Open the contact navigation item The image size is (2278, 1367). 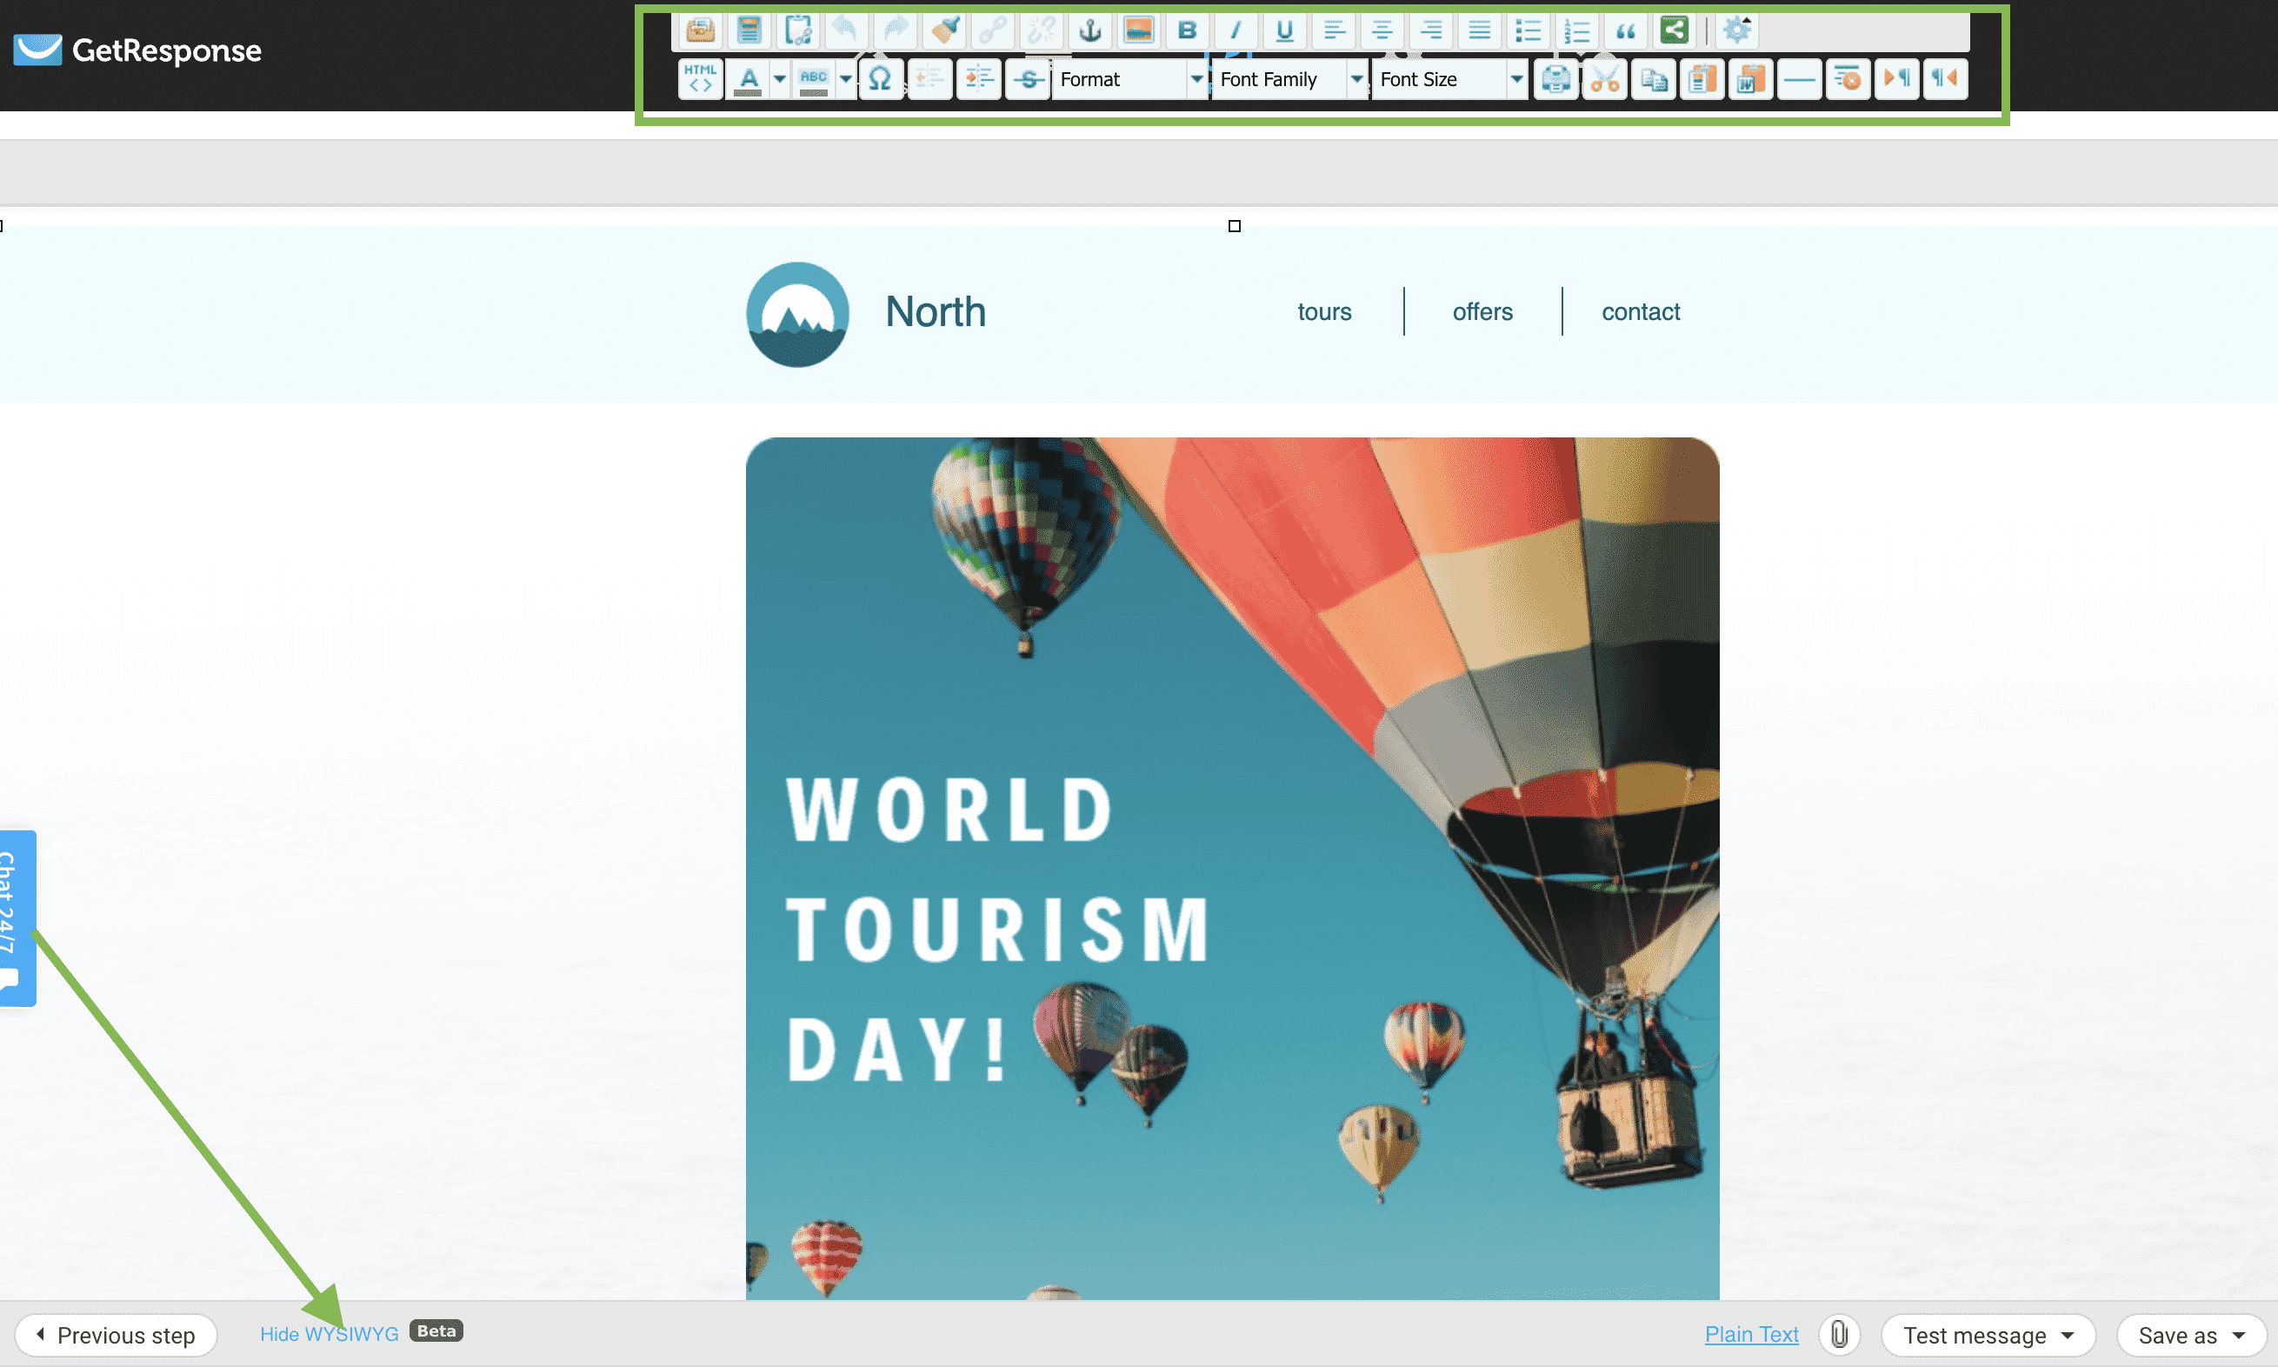tap(1641, 311)
